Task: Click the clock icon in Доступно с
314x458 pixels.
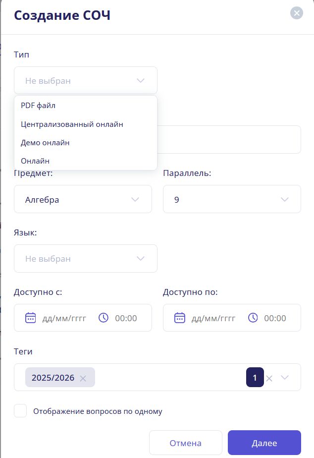Action: click(104, 318)
